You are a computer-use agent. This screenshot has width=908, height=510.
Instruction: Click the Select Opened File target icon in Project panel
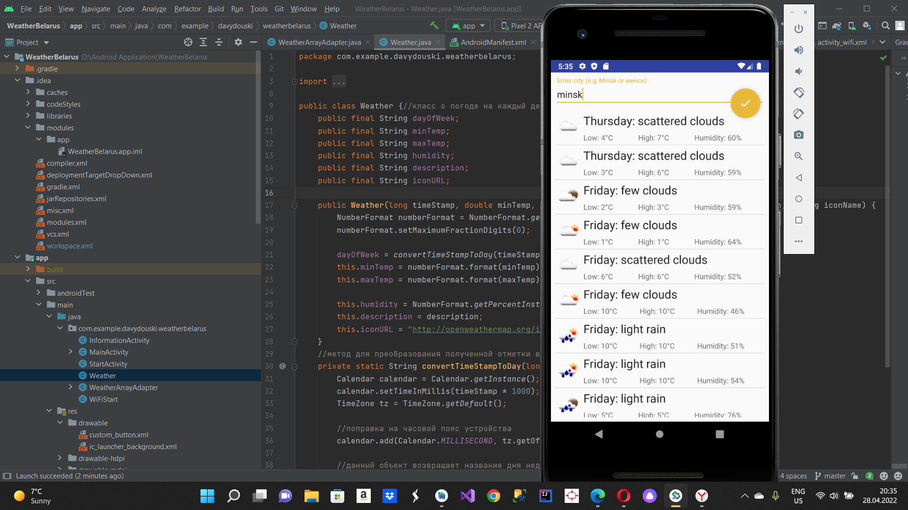pos(188,42)
